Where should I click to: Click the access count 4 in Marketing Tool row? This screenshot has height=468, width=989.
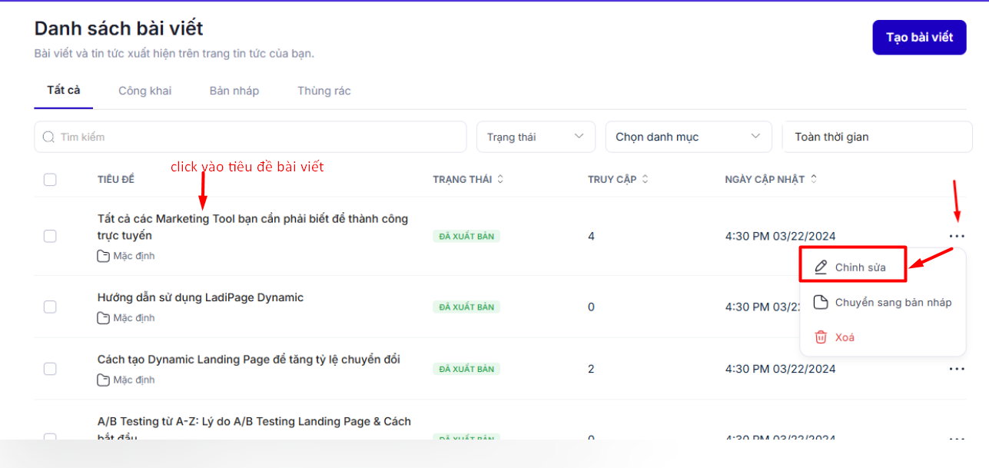(591, 236)
